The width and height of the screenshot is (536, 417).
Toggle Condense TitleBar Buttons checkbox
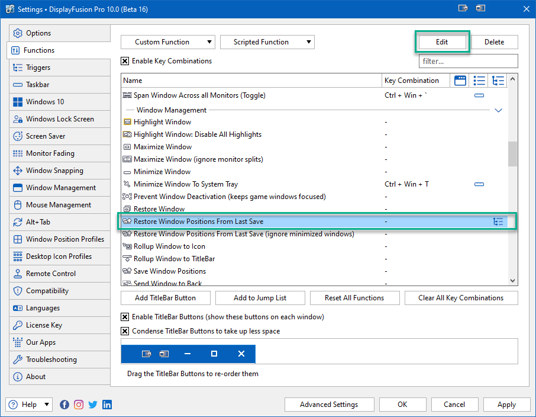point(125,331)
